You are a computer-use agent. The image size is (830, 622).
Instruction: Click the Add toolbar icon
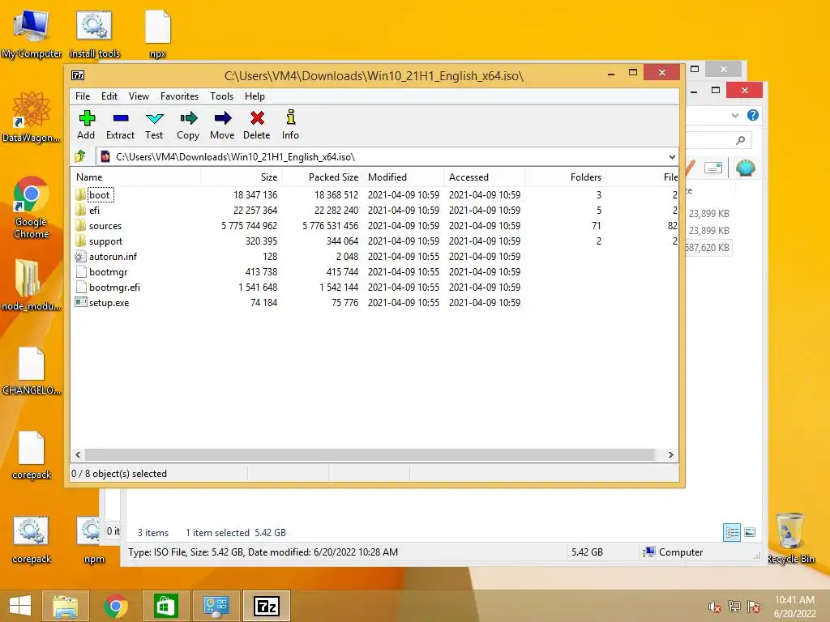(86, 118)
